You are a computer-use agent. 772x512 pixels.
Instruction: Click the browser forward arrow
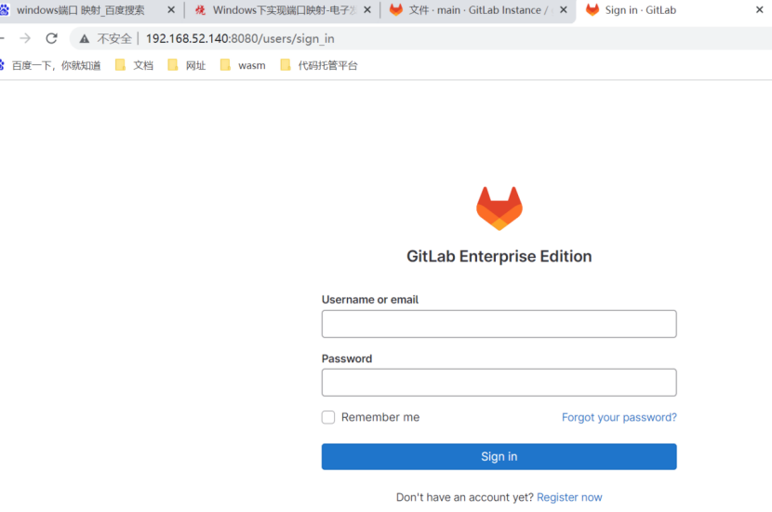coord(25,38)
